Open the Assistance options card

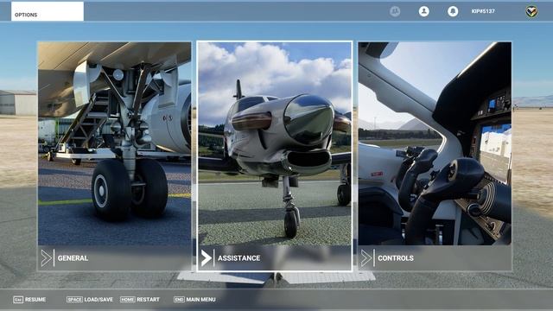[275, 156]
